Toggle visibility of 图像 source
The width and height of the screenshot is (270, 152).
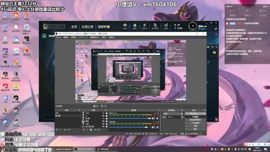click(x=103, y=121)
